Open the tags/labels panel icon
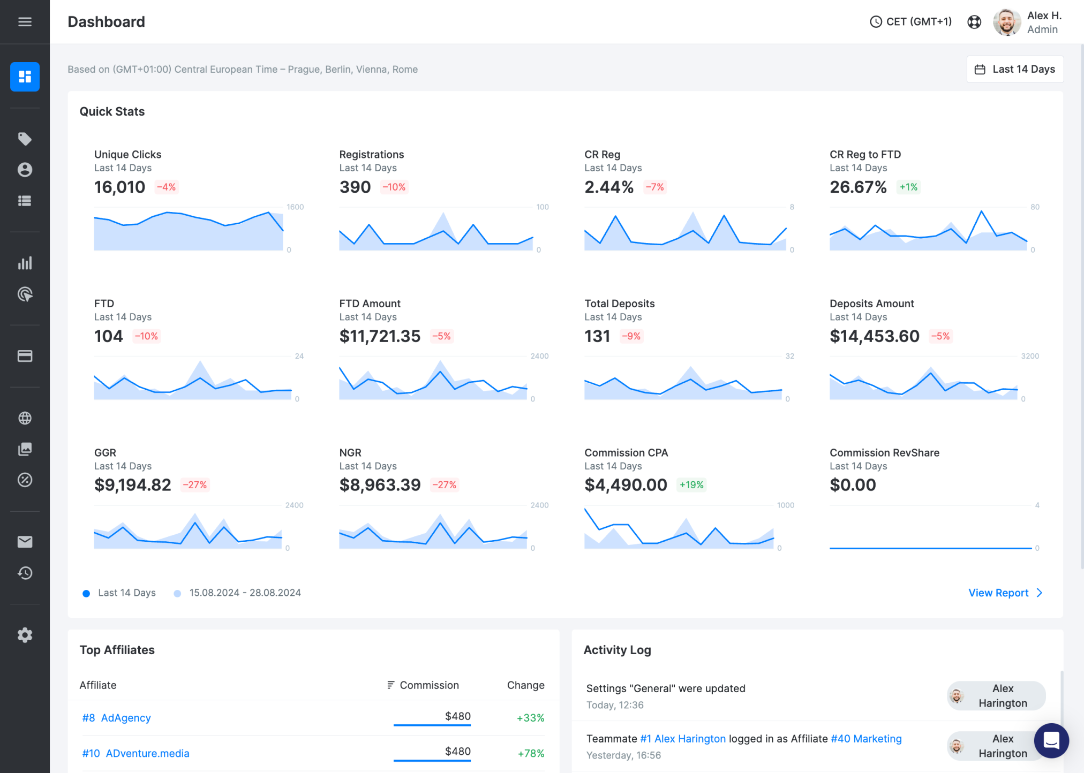The width and height of the screenshot is (1084, 773). click(24, 138)
